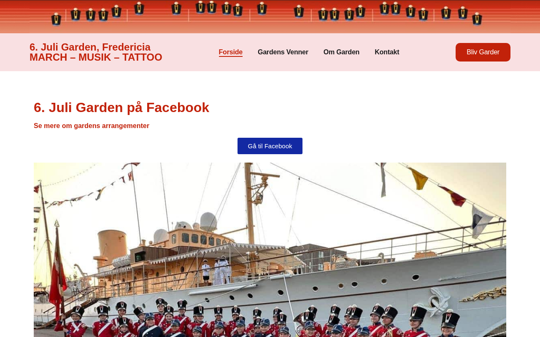Image resolution: width=540 pixels, height=337 pixels.
Task: Click the MARCH – MUSIK – TATTOO tagline
Action: (96, 57)
